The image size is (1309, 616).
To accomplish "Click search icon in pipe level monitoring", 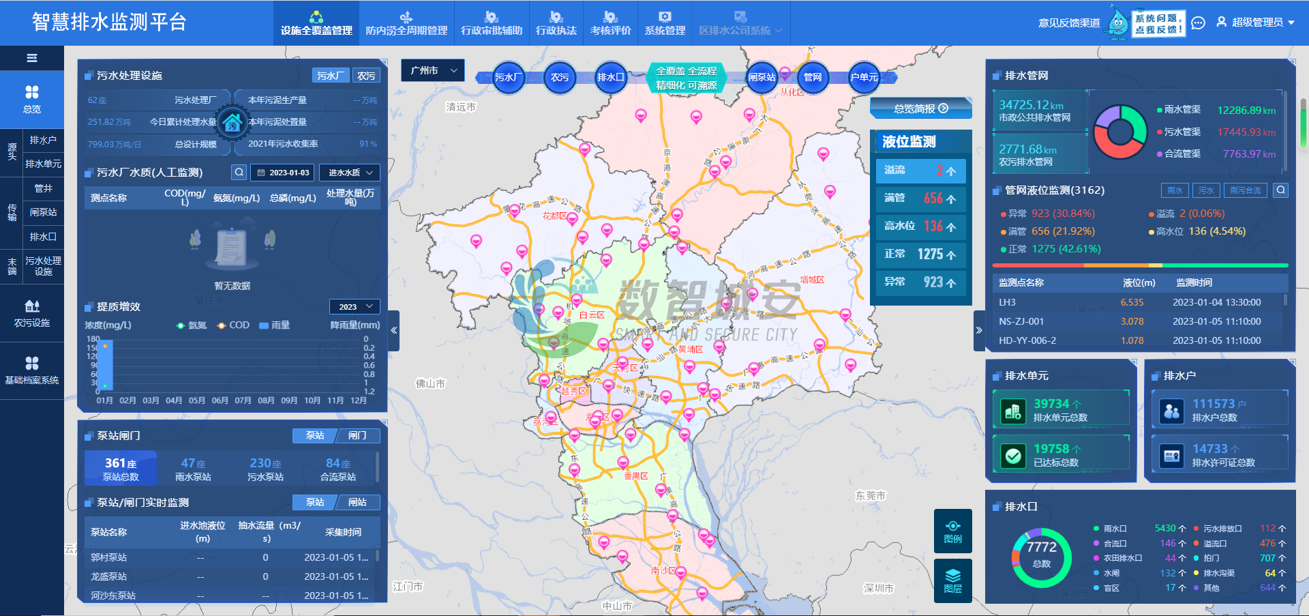I will pyautogui.click(x=1280, y=190).
